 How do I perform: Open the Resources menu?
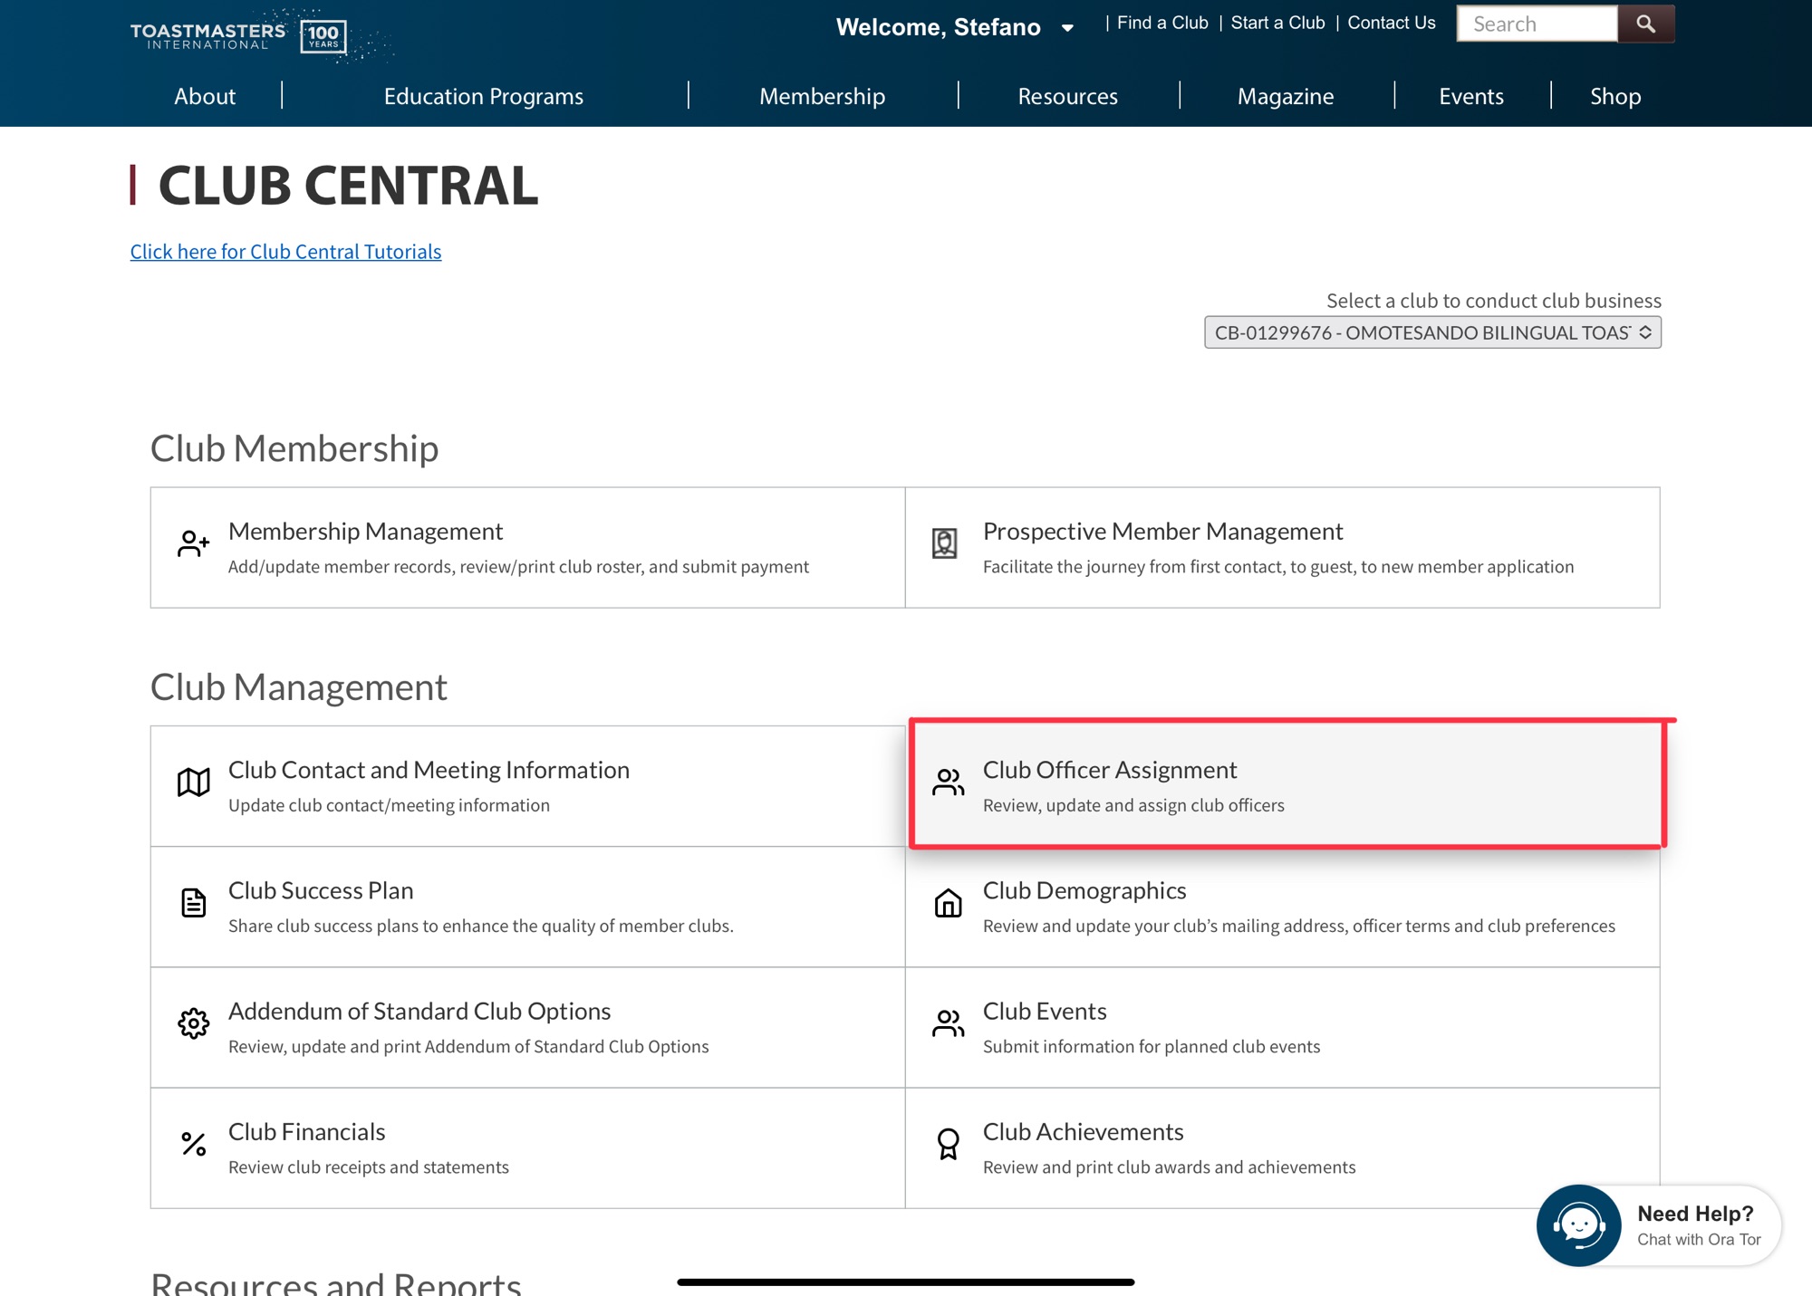click(x=1067, y=96)
